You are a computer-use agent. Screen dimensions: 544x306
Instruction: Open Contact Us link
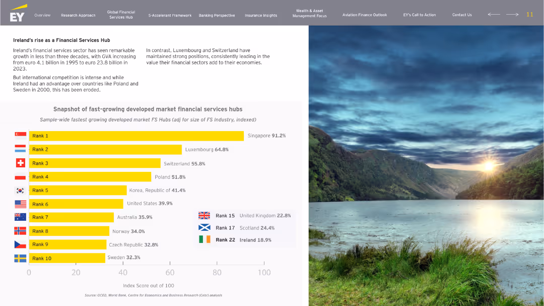[x=462, y=15]
